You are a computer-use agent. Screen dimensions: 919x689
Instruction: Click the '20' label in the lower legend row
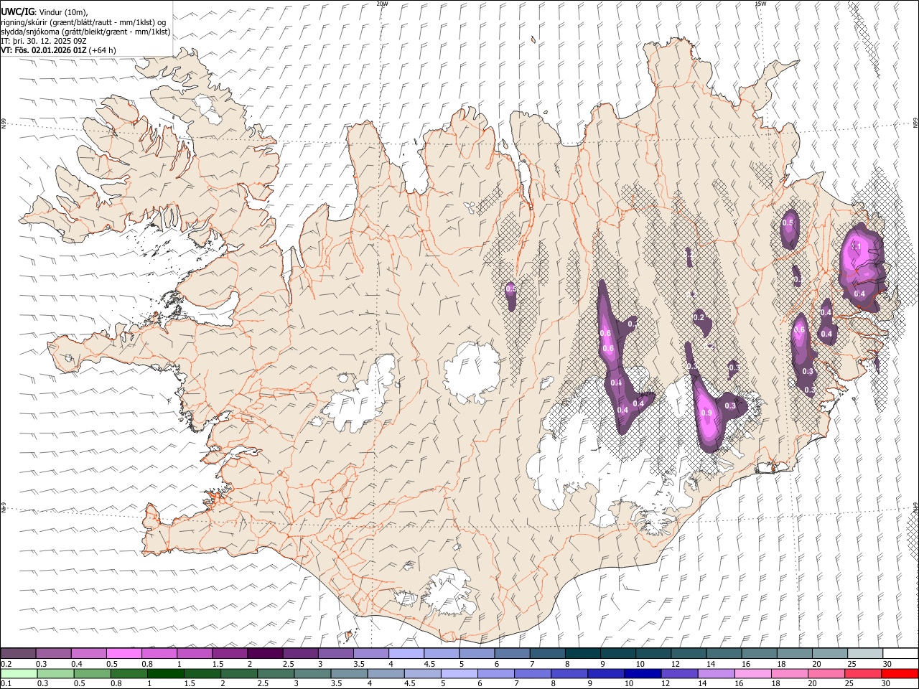click(x=813, y=684)
